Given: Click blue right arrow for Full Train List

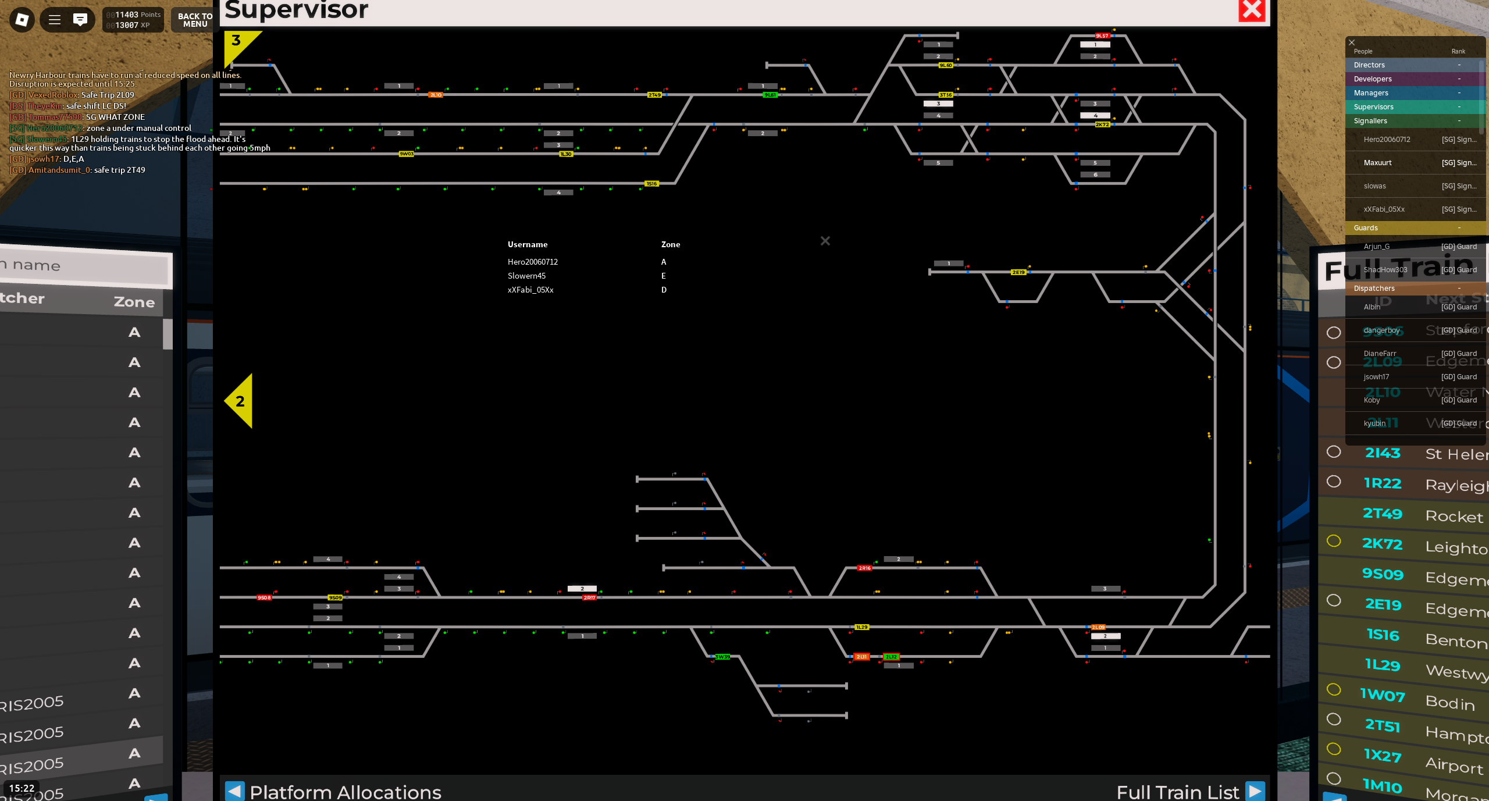Looking at the screenshot, I should [1255, 791].
